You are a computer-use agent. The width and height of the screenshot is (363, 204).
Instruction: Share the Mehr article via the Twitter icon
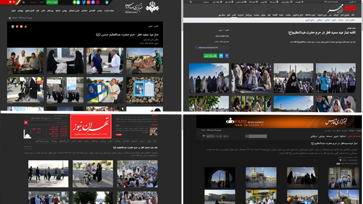pyautogui.click(x=221, y=56)
